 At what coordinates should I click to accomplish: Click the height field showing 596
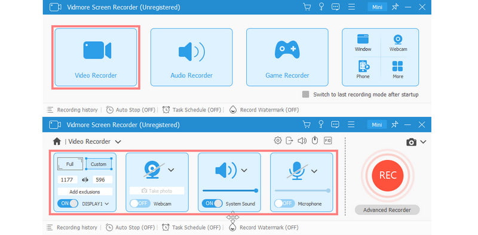(102, 180)
